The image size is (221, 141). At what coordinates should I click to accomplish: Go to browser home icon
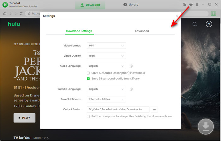coord(5,14)
